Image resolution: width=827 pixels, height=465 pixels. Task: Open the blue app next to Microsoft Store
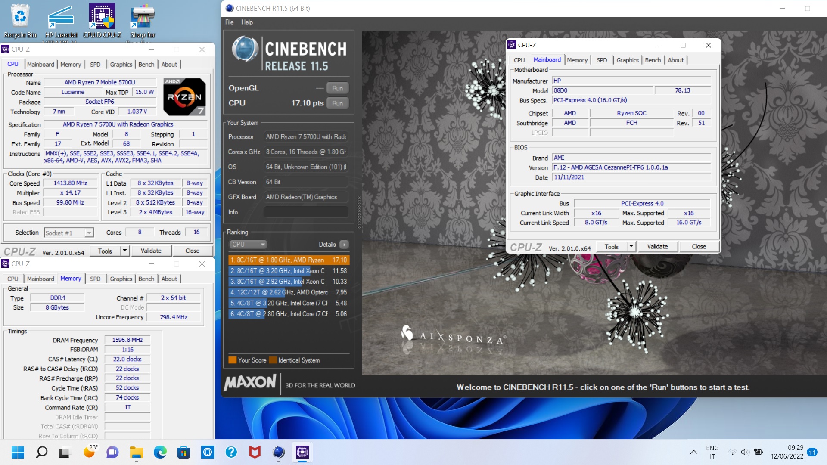208,452
